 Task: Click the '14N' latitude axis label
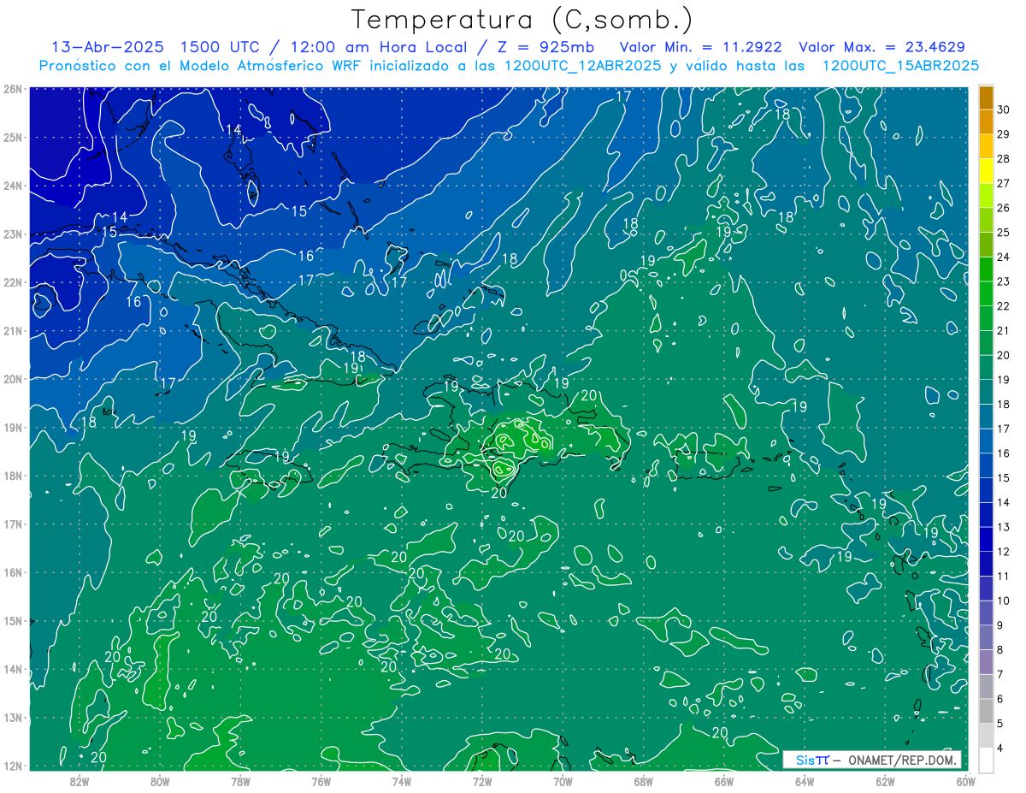(13, 669)
